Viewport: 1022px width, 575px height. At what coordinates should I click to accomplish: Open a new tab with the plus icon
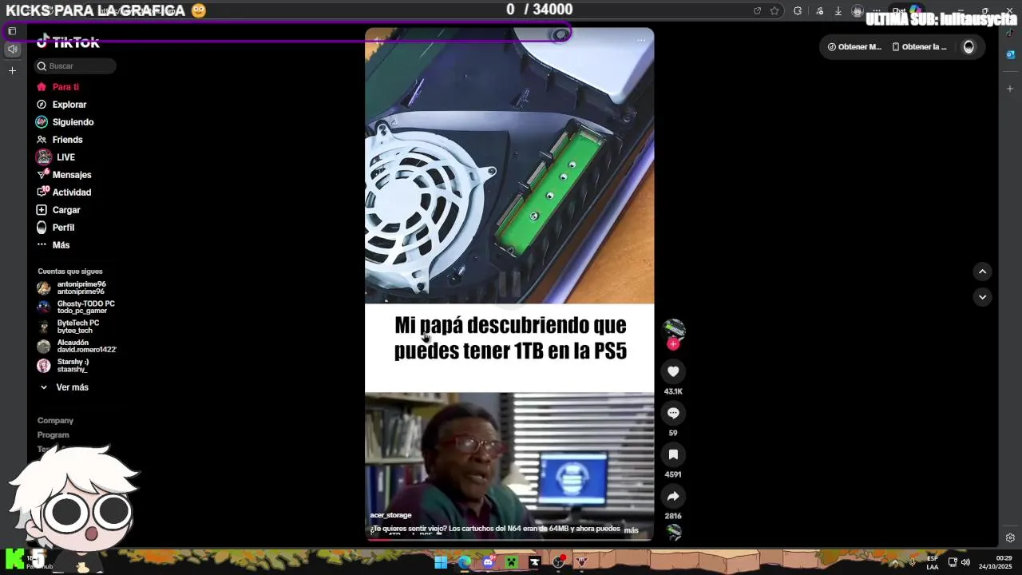click(x=12, y=71)
